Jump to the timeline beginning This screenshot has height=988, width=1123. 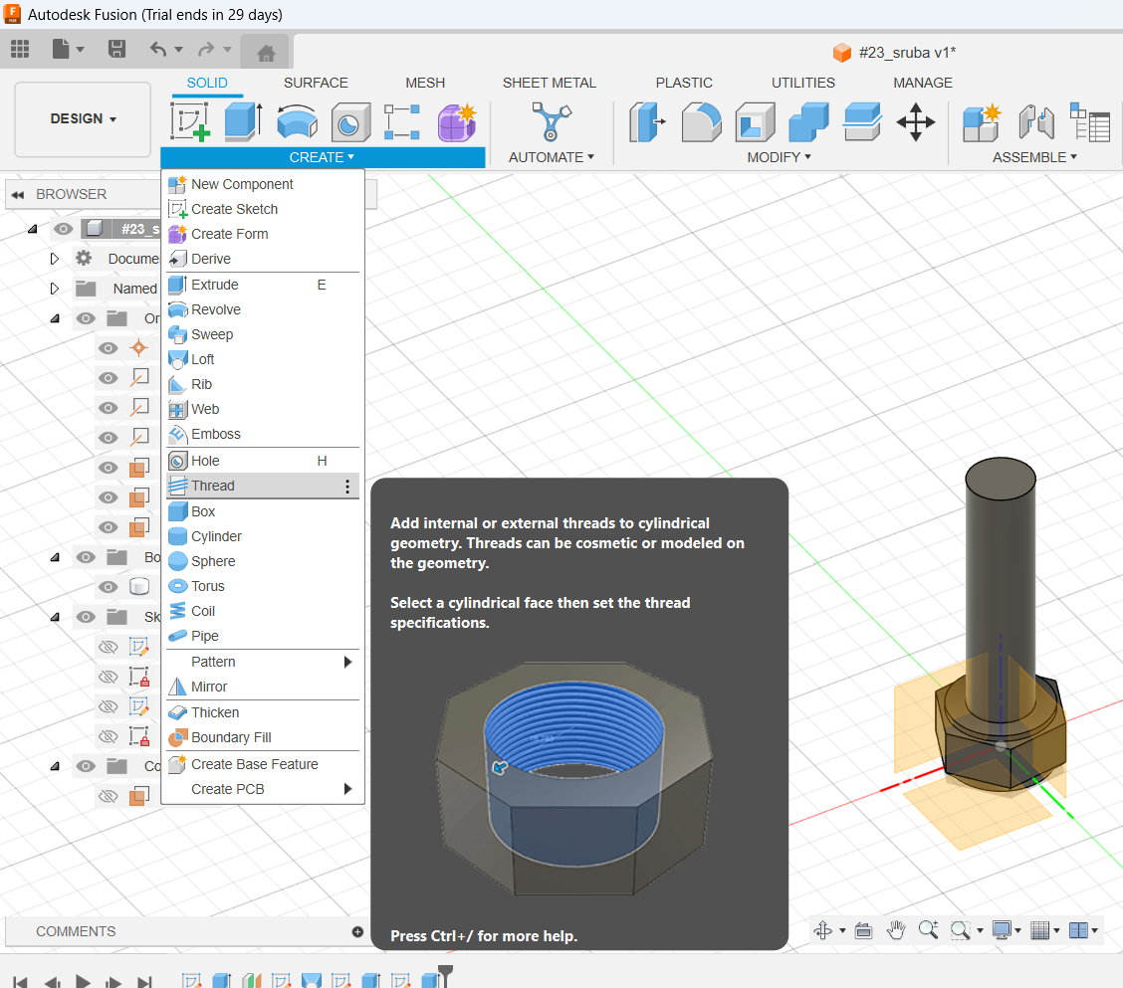20,982
